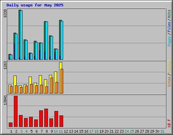Click the short cyan bar for day 10
Screen dimensions: 173x135
[57, 54]
